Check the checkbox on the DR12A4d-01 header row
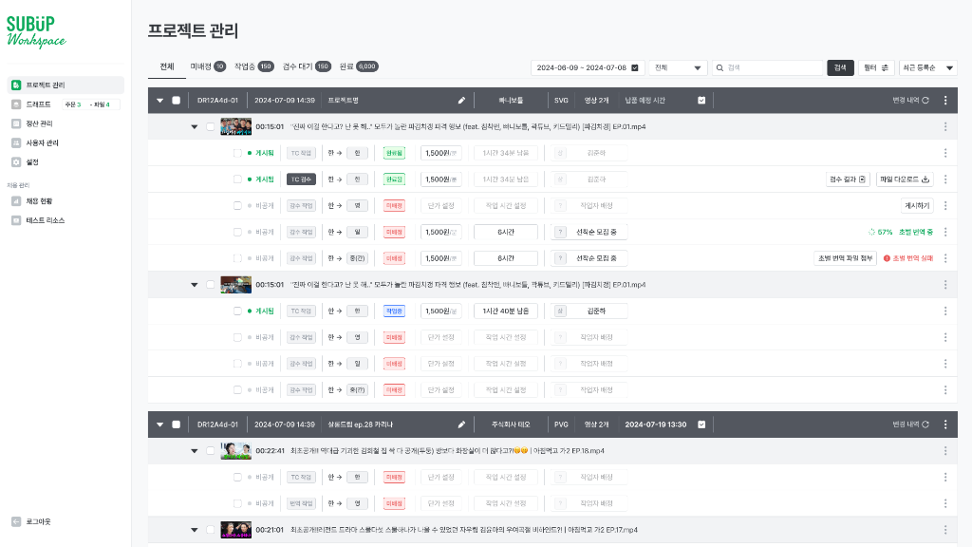 (175, 100)
